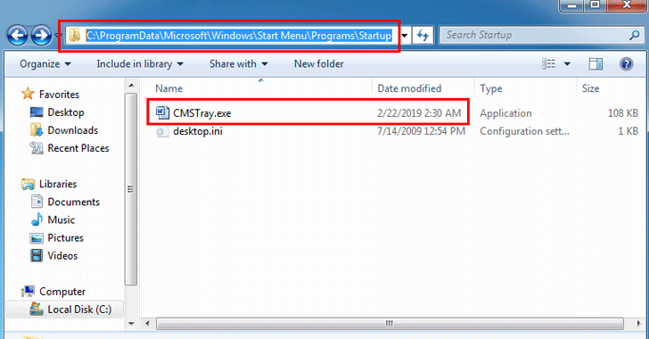The height and width of the screenshot is (339, 649).
Task: Click the search magnifier icon
Action: coord(634,35)
